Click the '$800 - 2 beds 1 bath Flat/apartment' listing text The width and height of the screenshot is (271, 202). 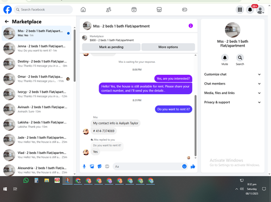tap(112, 40)
